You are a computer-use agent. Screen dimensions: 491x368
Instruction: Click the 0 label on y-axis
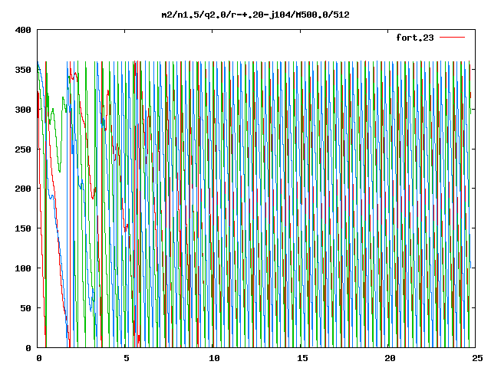click(28, 348)
